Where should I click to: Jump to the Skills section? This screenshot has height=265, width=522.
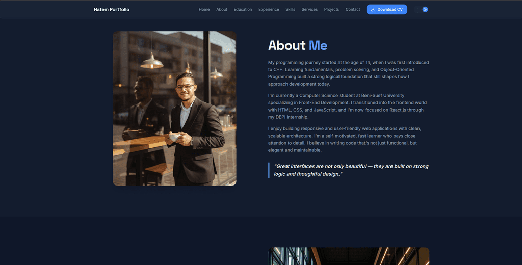point(290,9)
